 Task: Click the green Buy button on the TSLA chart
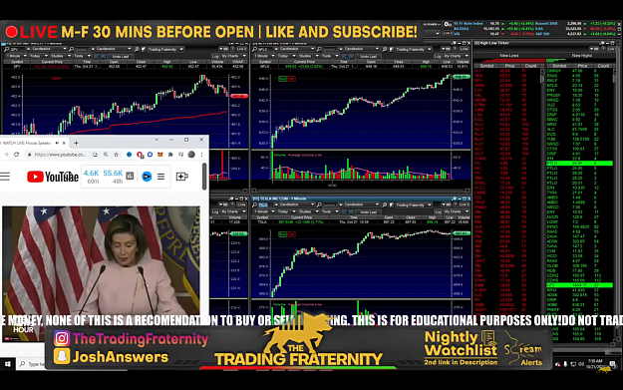click(282, 234)
